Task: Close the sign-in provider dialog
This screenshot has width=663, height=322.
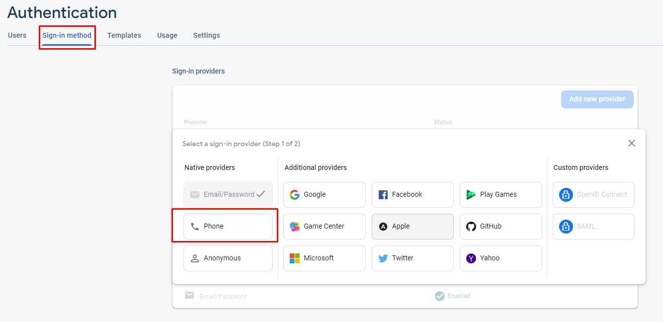Action: (x=632, y=143)
